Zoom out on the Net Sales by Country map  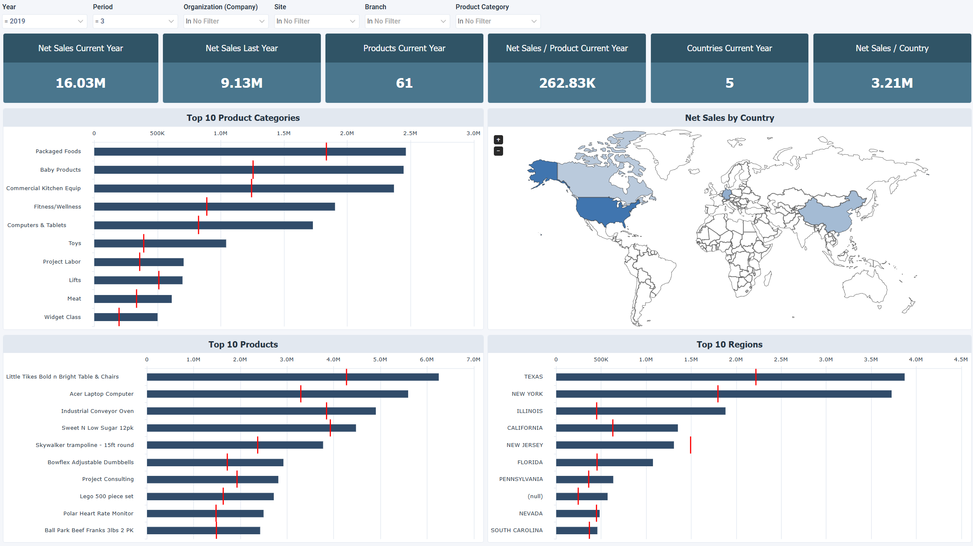pos(498,151)
